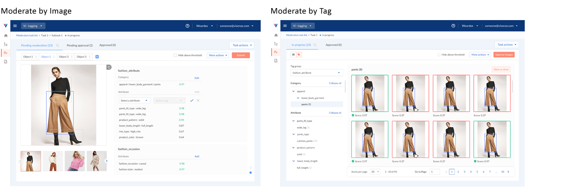
Task: Click search icon next to Pending moderation
Action: (58, 45)
